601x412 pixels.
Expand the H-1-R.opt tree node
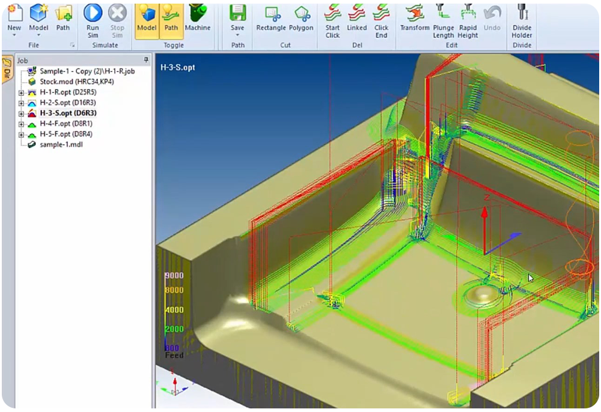click(22, 92)
